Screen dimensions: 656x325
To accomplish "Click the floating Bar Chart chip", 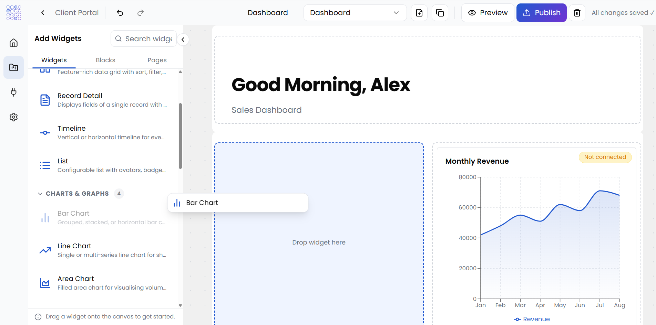I will 238,203.
